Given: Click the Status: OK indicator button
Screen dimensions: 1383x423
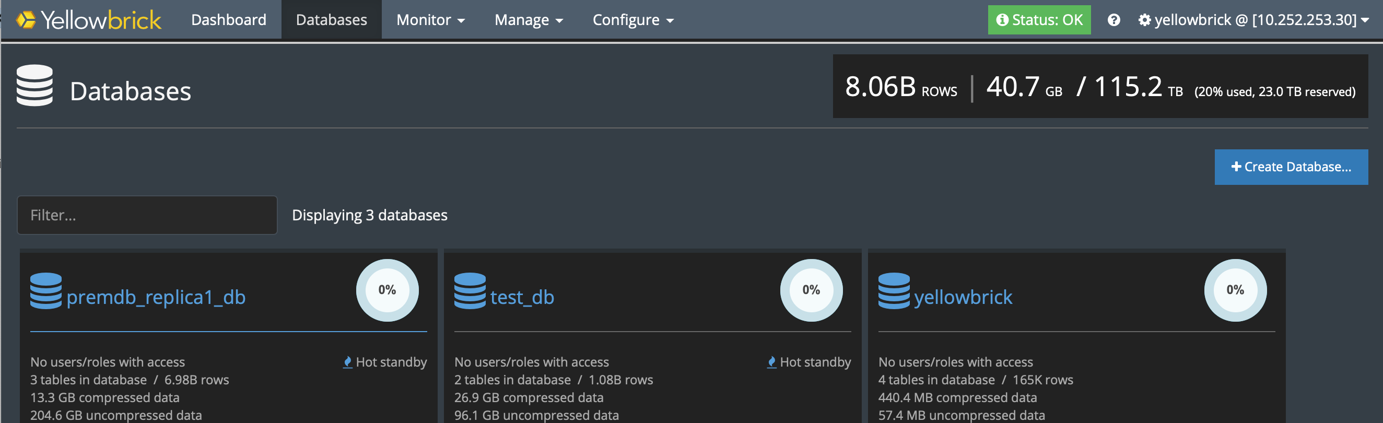Looking at the screenshot, I should (x=1039, y=20).
